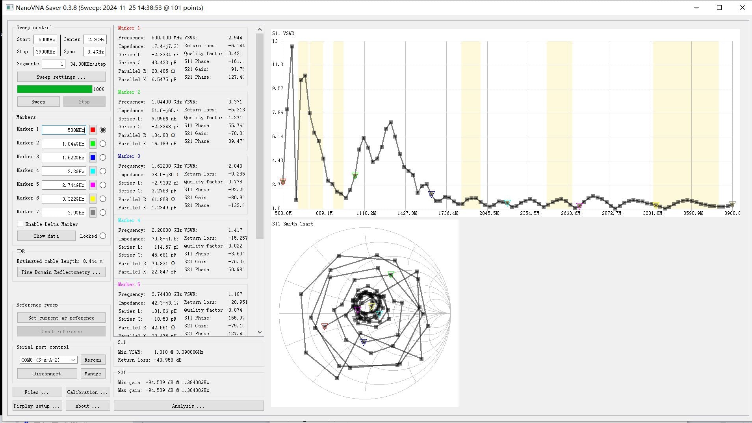Screen dimensions: 752x423
Task: Click the blue marker 3 triangle on VSWR chart
Action: click(x=431, y=194)
